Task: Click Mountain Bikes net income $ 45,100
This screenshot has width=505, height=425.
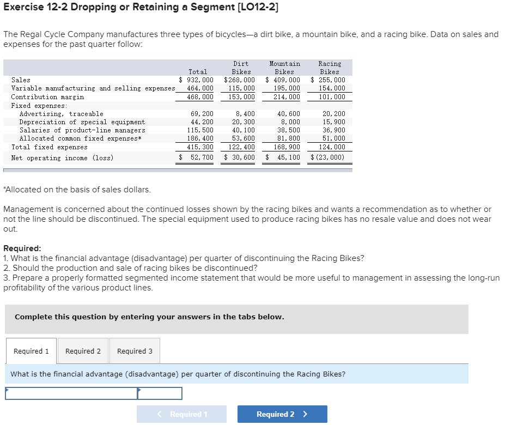Action: 283,157
